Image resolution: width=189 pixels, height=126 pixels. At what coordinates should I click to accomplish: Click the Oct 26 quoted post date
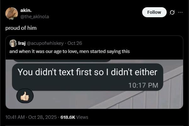pos(75,43)
